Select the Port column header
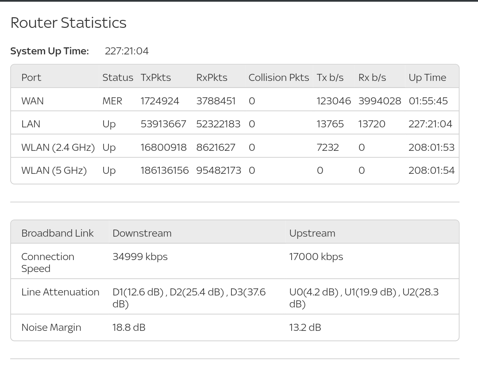 click(31, 77)
